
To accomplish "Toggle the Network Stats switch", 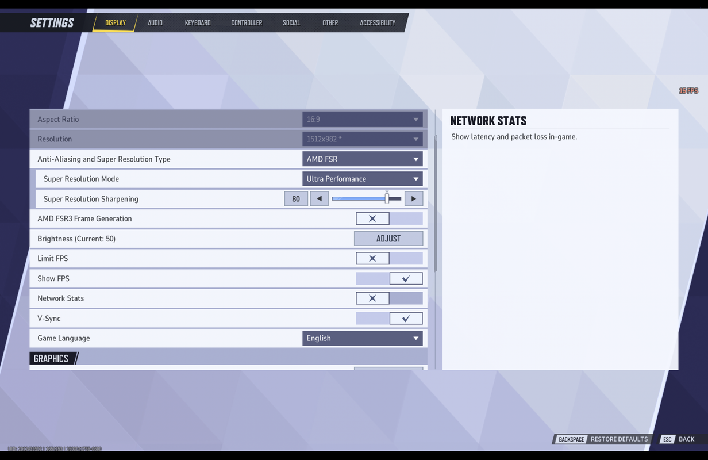I will (389, 298).
